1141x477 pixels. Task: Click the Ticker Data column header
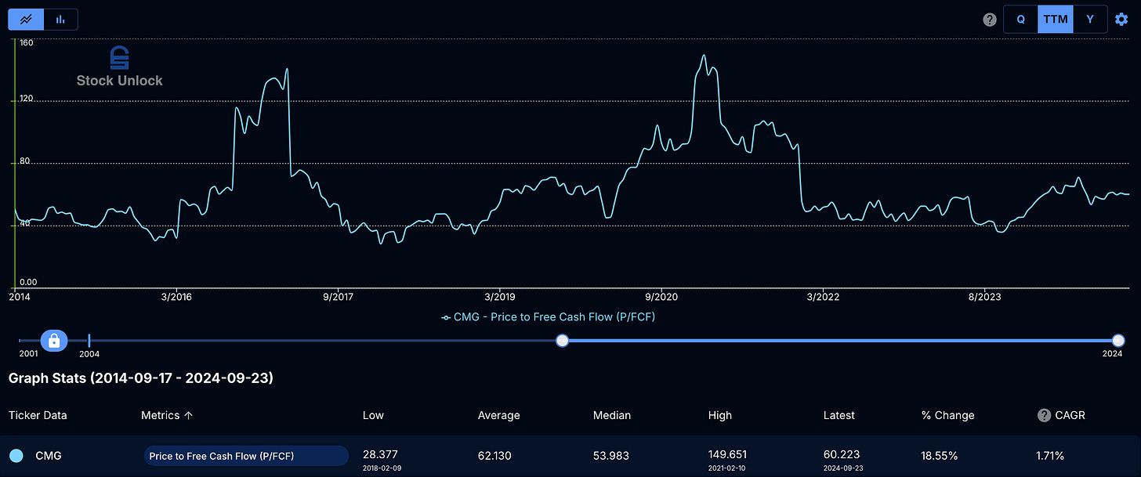[38, 415]
